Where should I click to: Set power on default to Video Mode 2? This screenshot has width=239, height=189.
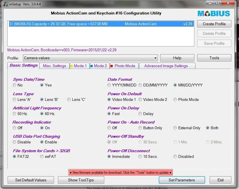pyautogui.click(x=153, y=100)
